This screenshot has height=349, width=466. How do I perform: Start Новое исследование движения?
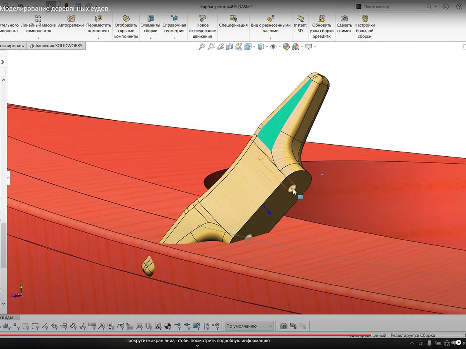pos(202,26)
